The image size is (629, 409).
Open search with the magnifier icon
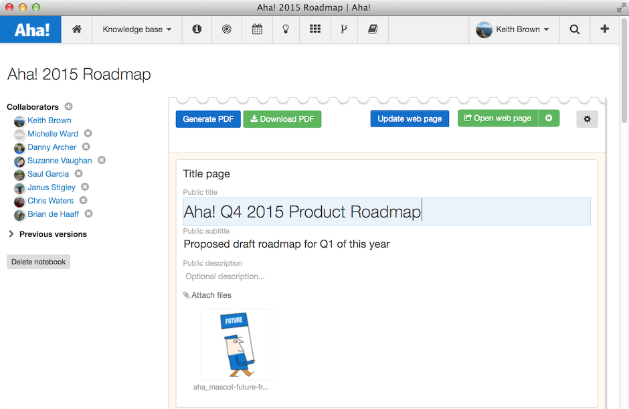(x=574, y=29)
